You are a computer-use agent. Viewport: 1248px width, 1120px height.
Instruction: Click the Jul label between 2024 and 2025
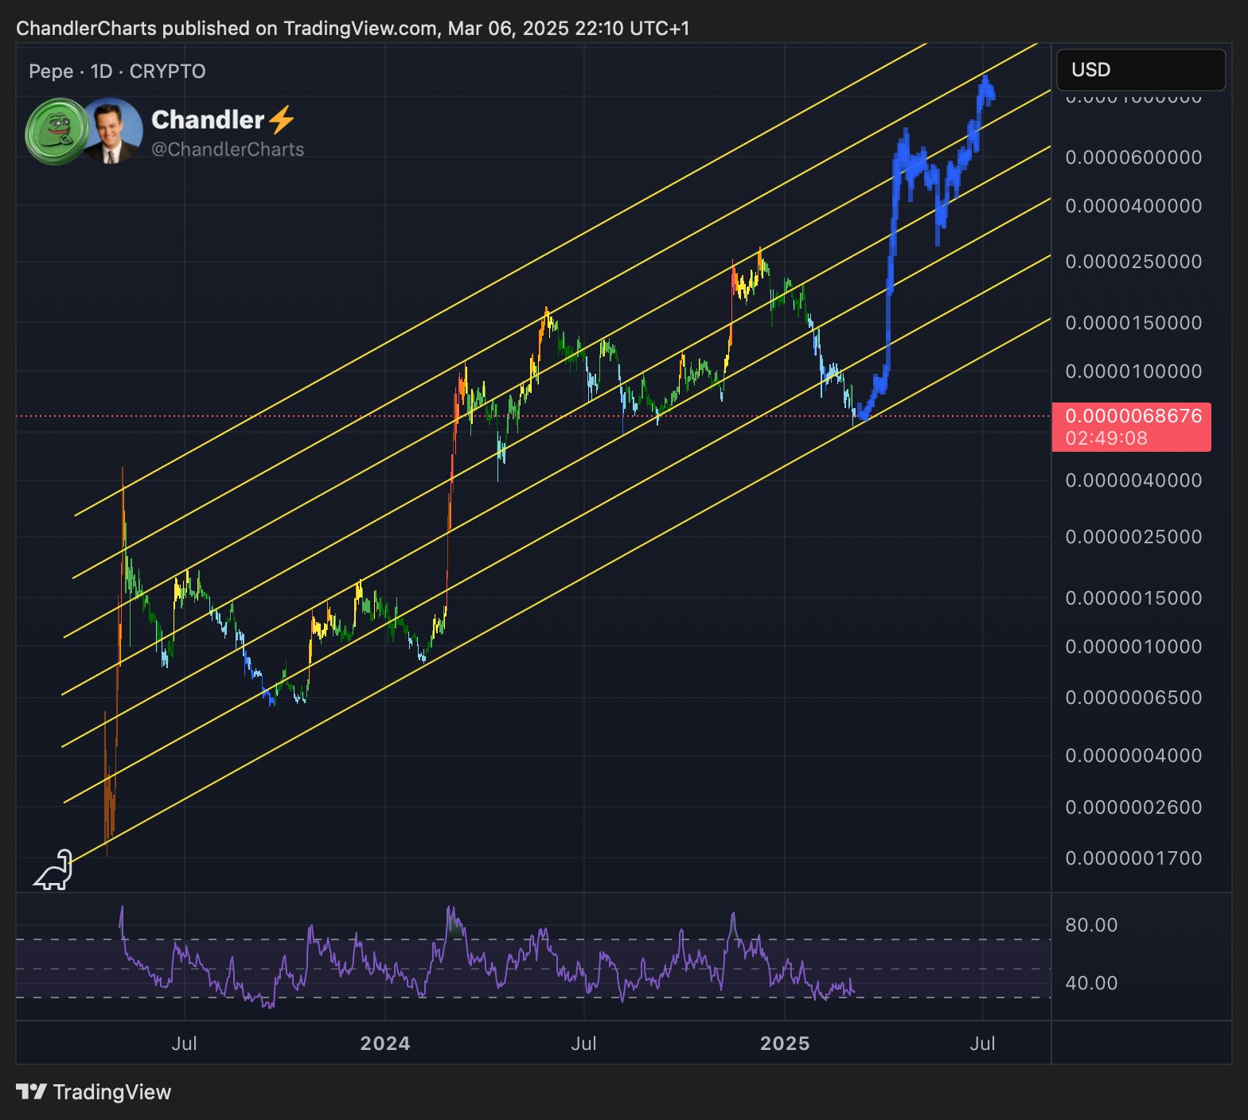[x=583, y=1044]
